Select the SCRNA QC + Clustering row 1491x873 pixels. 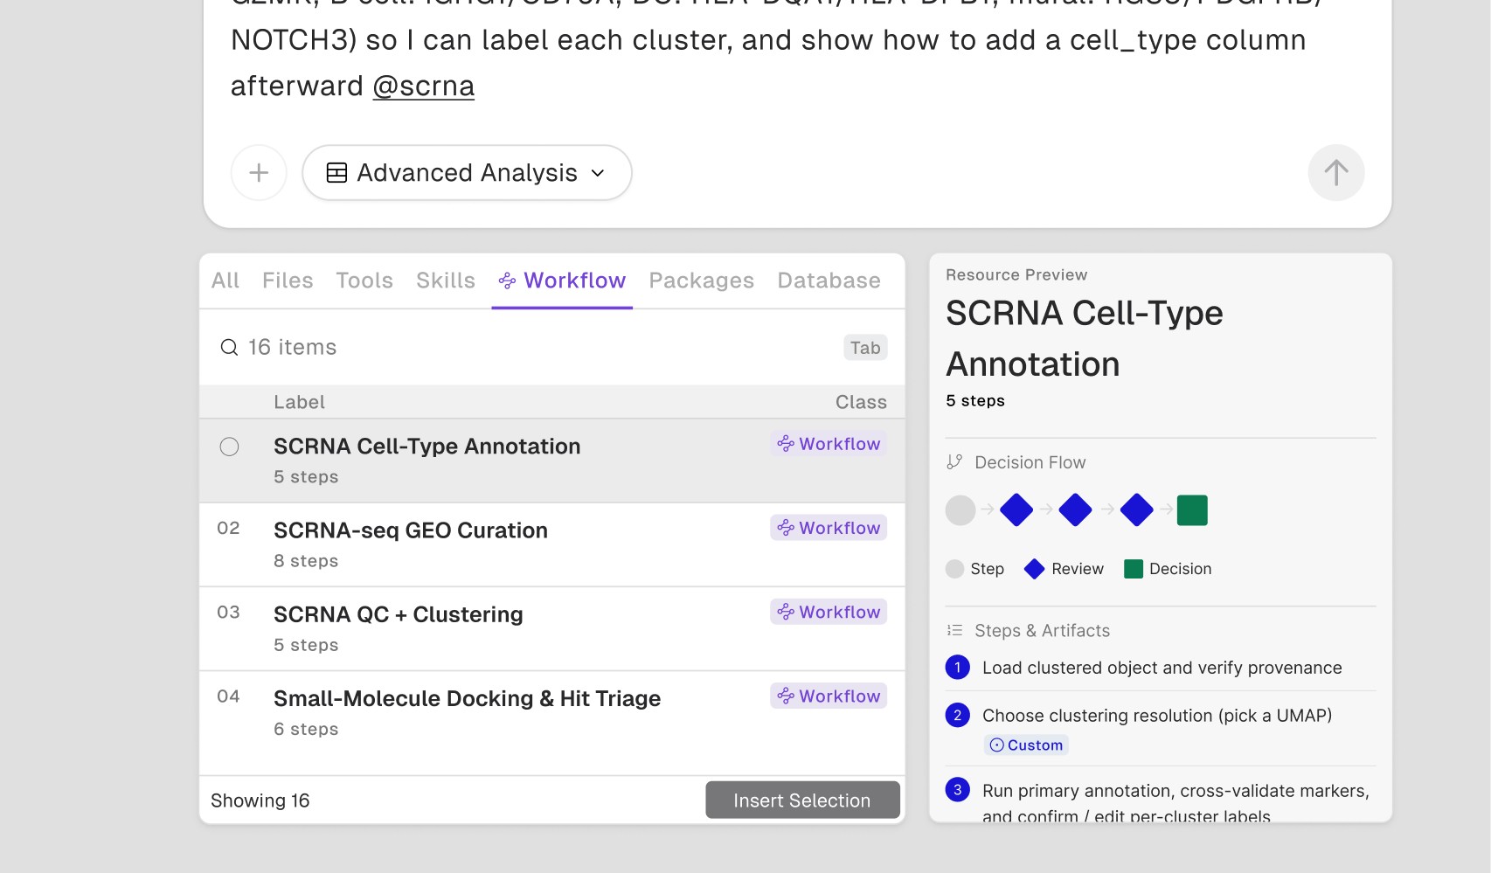click(x=552, y=628)
